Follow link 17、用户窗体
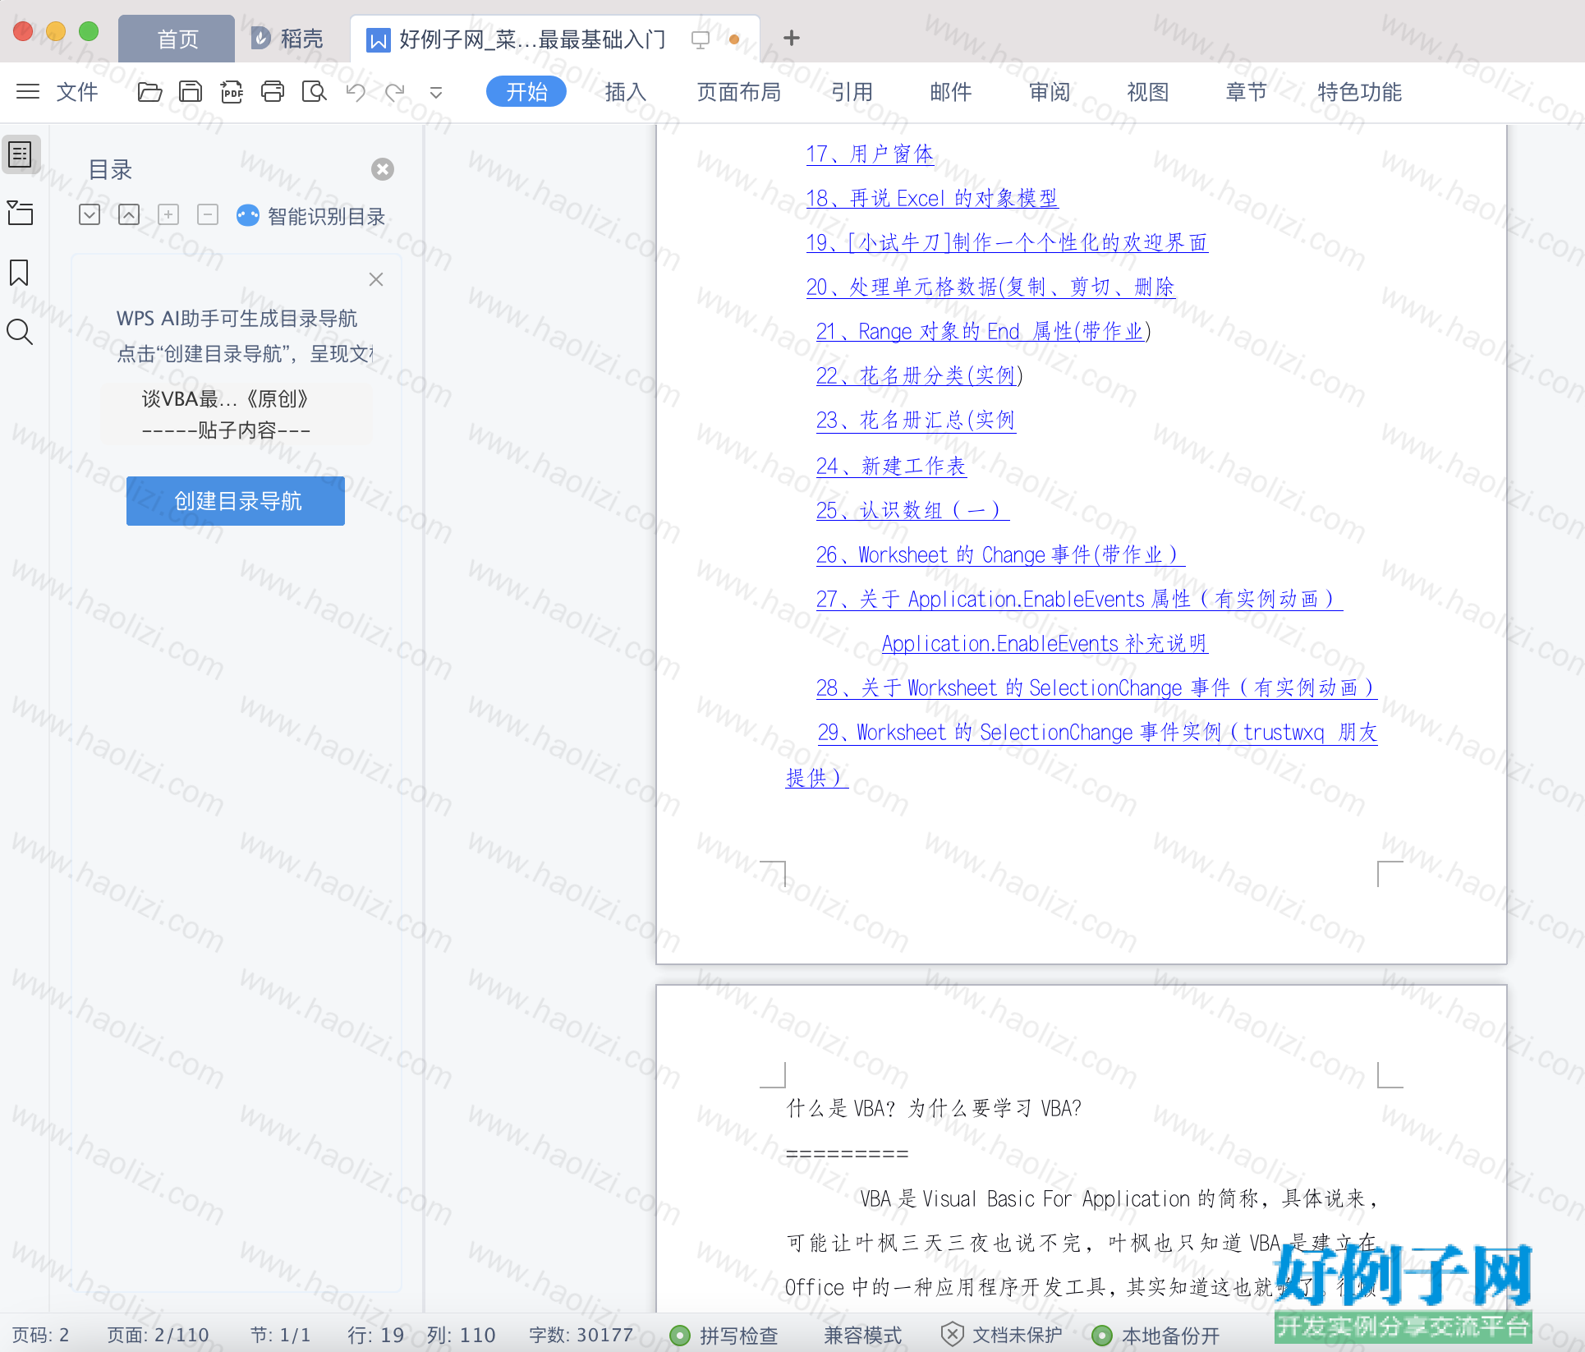Viewport: 1585px width, 1352px height. click(x=870, y=154)
